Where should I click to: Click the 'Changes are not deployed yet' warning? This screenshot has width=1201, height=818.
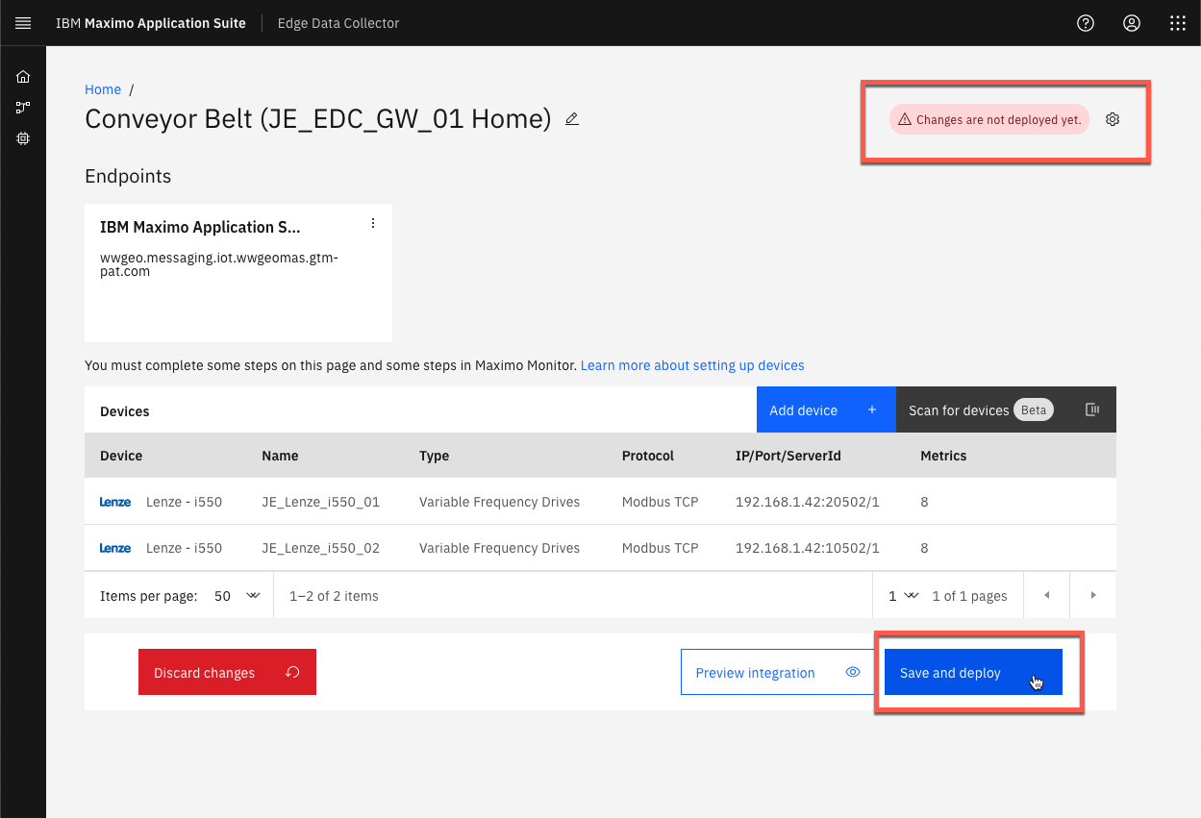point(988,119)
